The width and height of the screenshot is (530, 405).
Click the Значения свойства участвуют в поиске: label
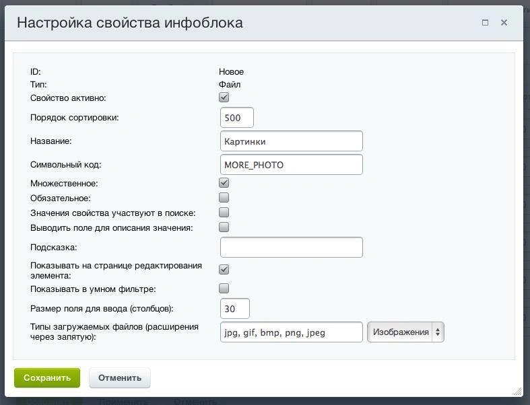coord(113,213)
